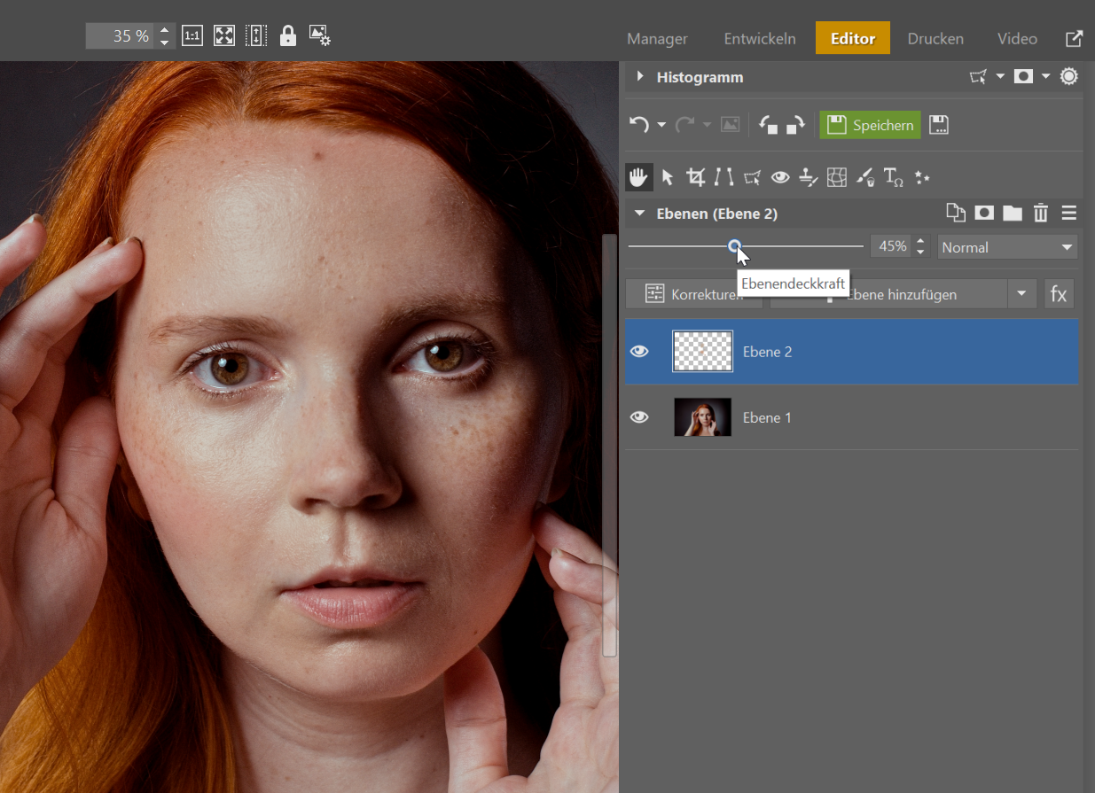Image resolution: width=1095 pixels, height=793 pixels.
Task: Select the warp mesh deformation tool
Action: click(x=836, y=177)
